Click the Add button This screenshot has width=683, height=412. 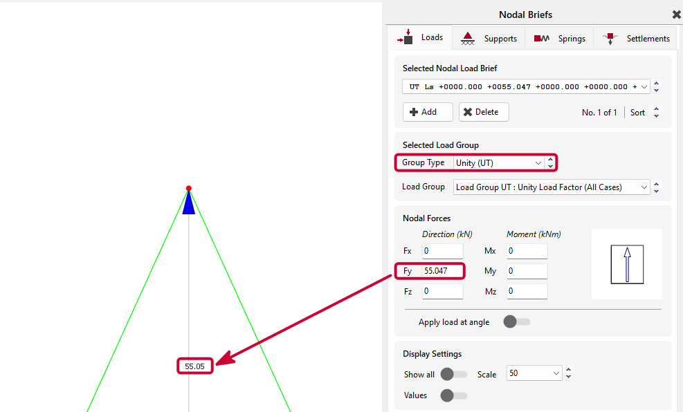pyautogui.click(x=428, y=112)
